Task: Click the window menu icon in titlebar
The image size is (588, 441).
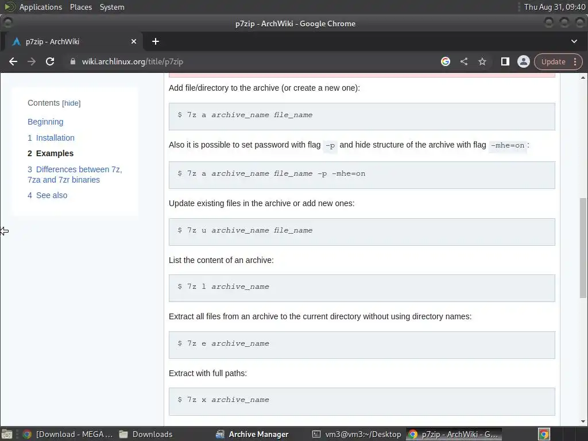Action: point(7,23)
